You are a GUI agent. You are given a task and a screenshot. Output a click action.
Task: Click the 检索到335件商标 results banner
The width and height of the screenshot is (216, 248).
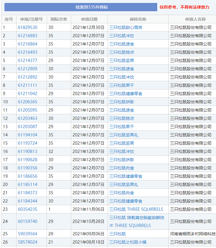coord(81,7)
